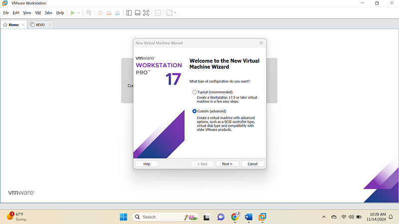This screenshot has height=224, width=399.
Task: Toggle the thumbnail bar view icon
Action: pyautogui.click(x=138, y=13)
